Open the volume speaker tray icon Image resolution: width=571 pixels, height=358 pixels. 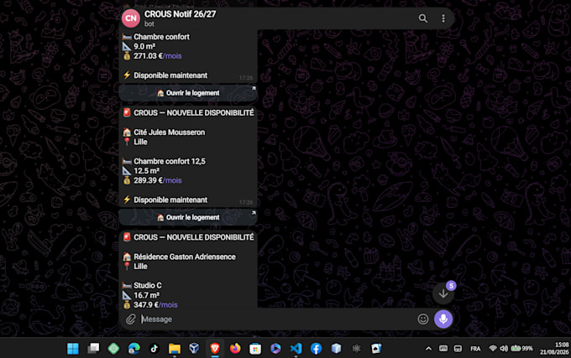[x=504, y=349]
